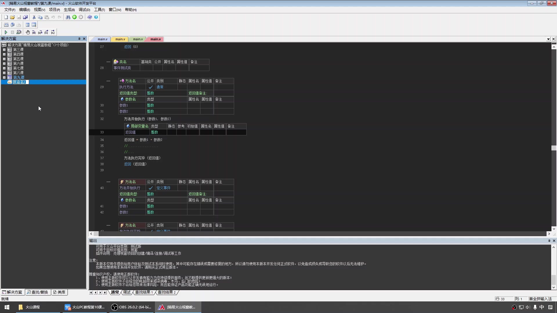Image resolution: width=557 pixels, height=313 pixels.
Task: Click the Step Into debug icon
Action: tap(34, 32)
